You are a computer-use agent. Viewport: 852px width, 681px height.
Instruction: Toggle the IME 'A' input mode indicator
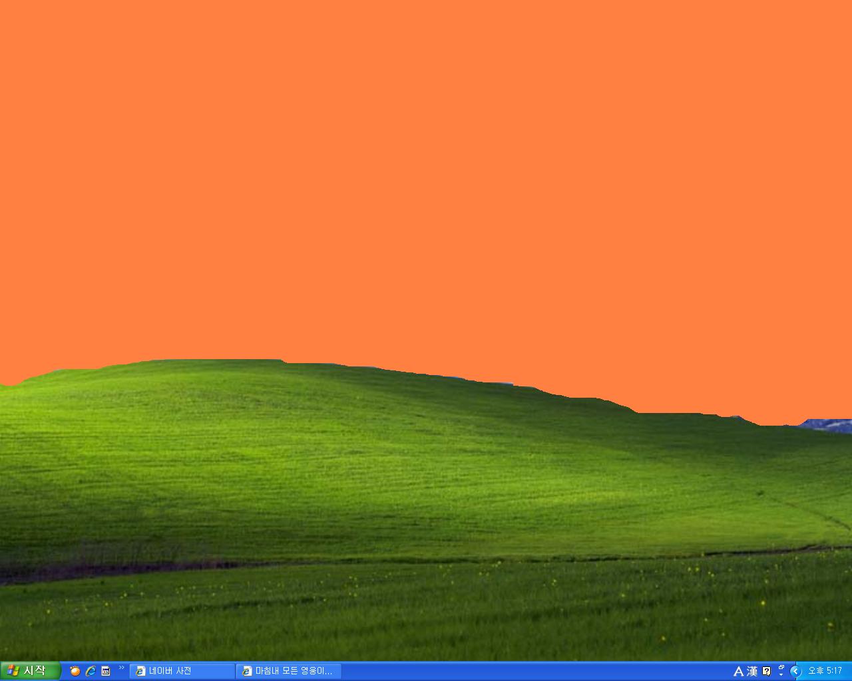738,671
